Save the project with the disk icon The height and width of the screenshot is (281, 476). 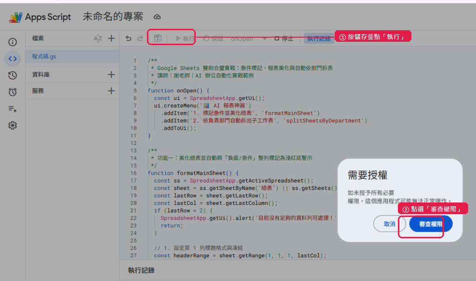click(158, 38)
